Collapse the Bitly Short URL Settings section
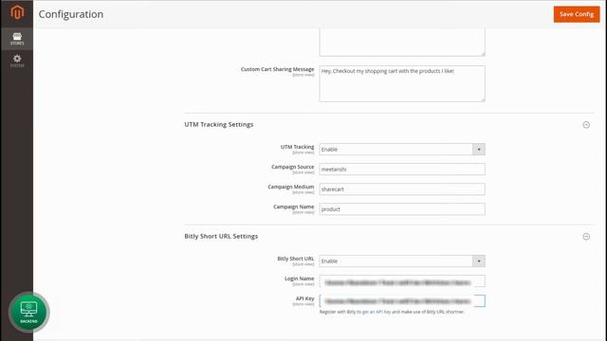 click(x=586, y=237)
